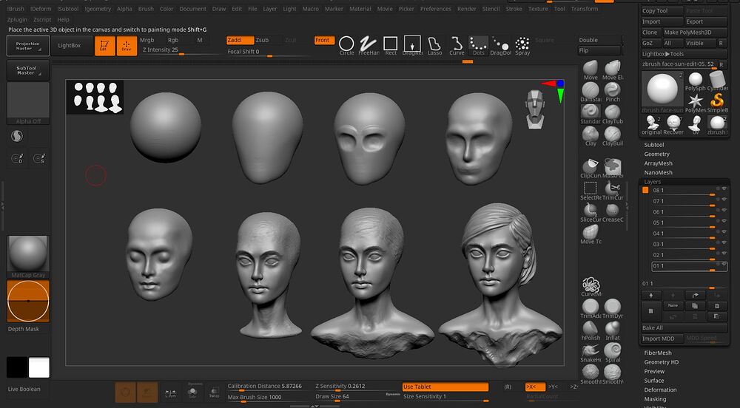The image size is (740, 408).
Task: Select the SelectRect brush
Action: click(591, 191)
